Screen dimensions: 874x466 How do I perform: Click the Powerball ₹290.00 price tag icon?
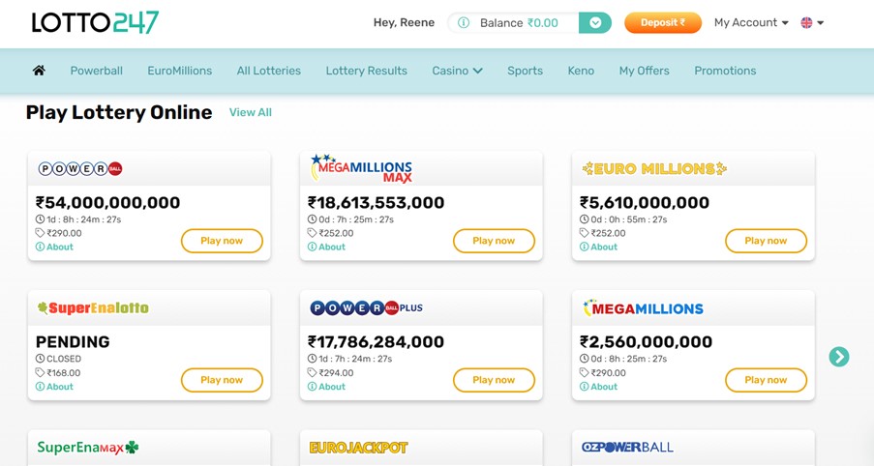click(40, 233)
